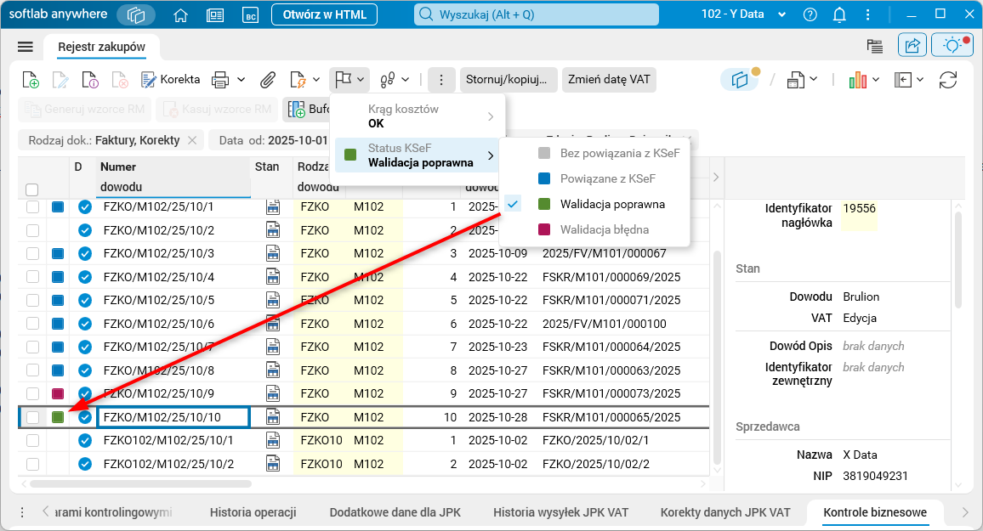
Task: Switch to Dodatkowe dane dla JPK tab
Action: pos(395,512)
